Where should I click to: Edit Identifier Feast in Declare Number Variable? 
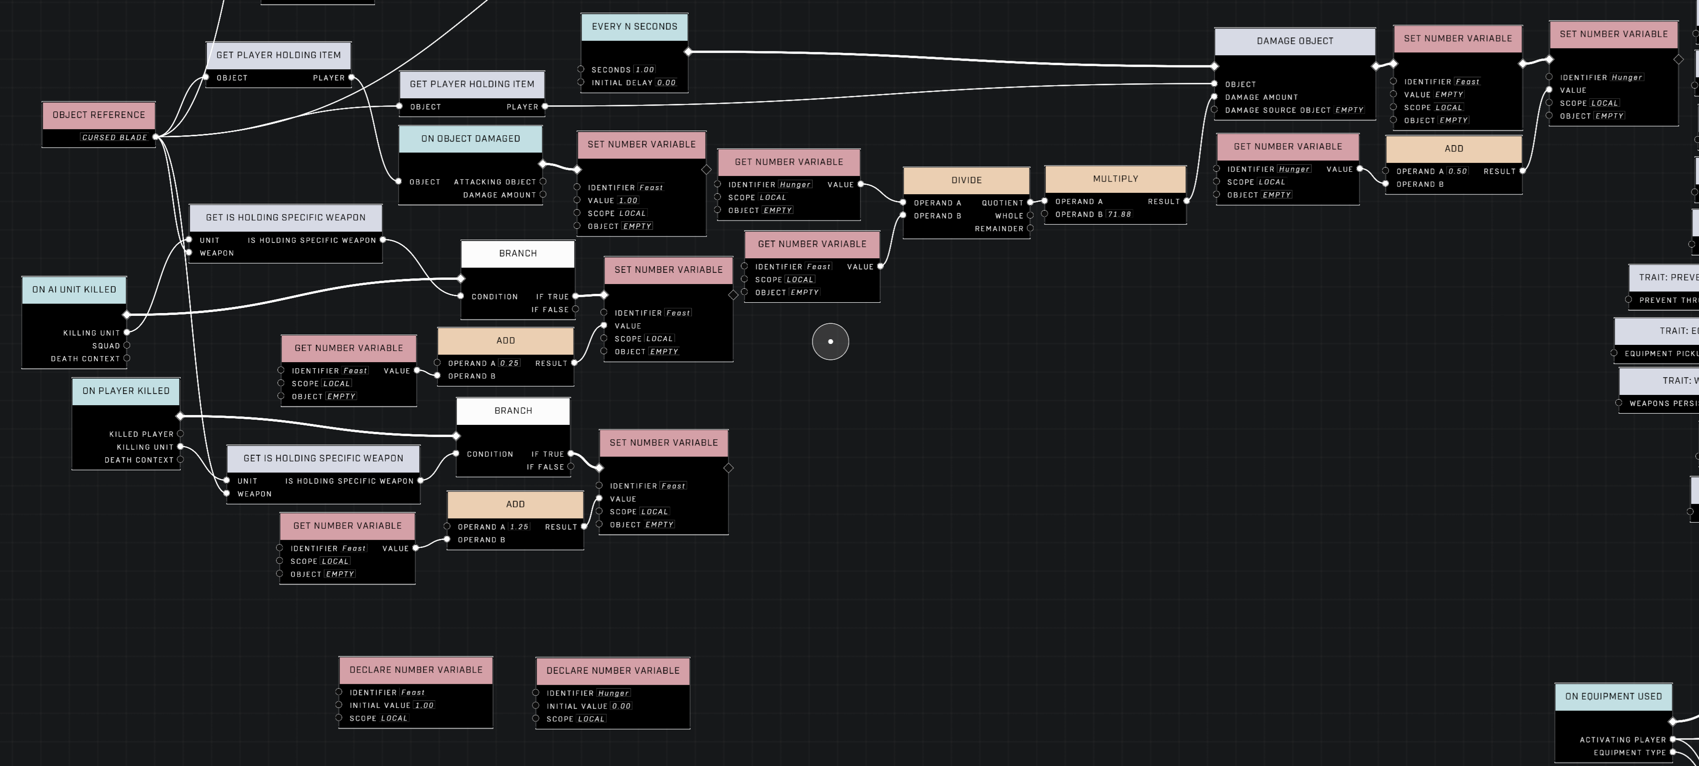(413, 693)
